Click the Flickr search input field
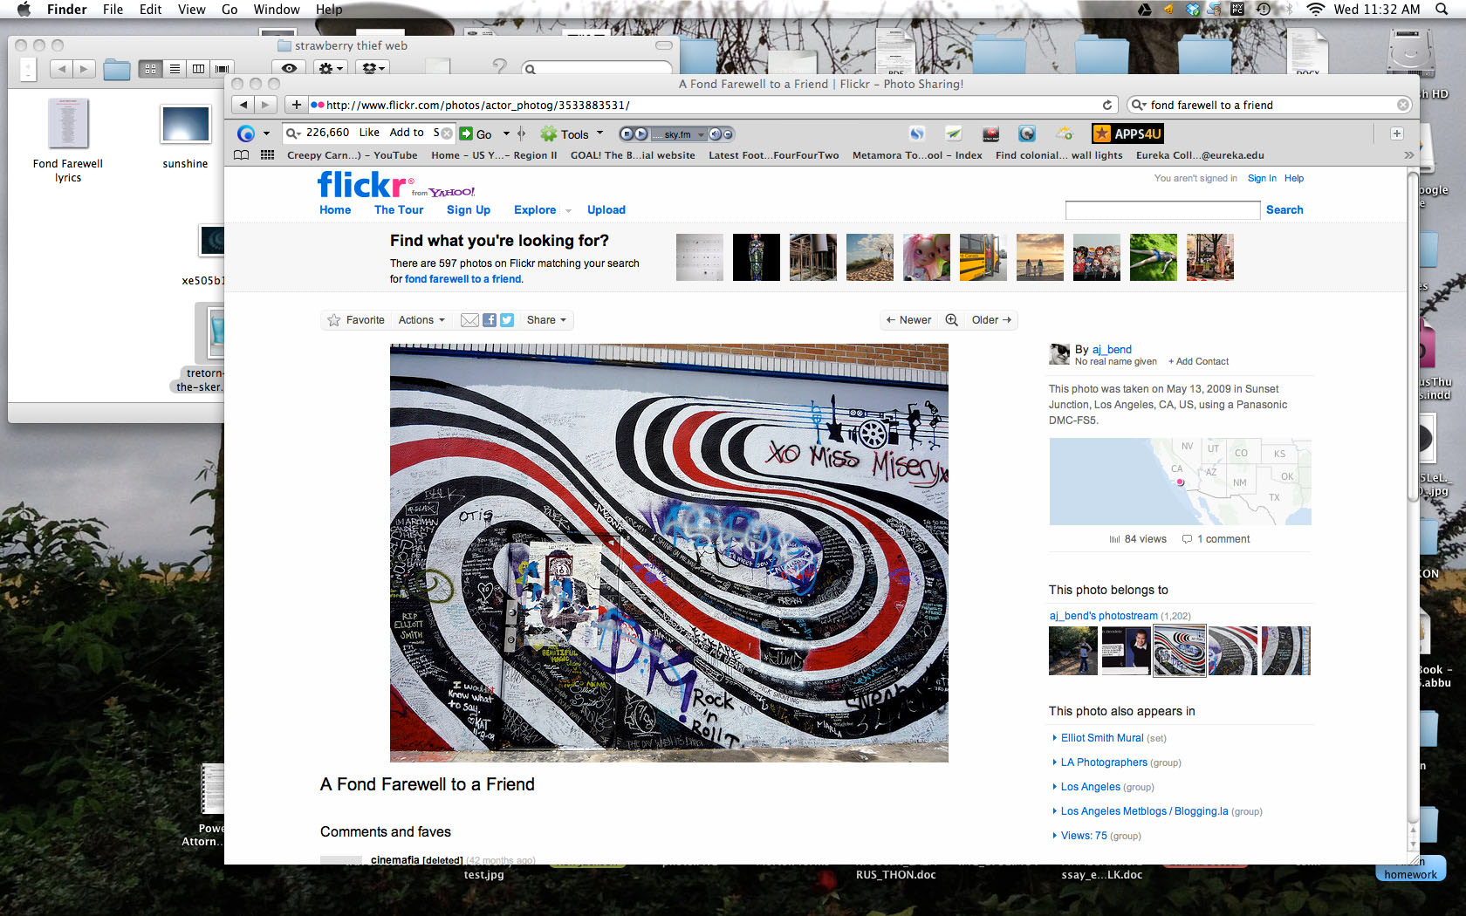The image size is (1466, 916). point(1162,210)
